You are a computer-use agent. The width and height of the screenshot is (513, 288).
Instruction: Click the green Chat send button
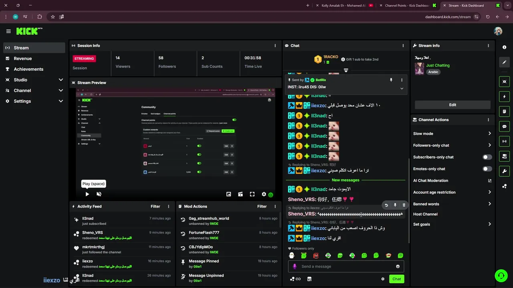pyautogui.click(x=396, y=279)
